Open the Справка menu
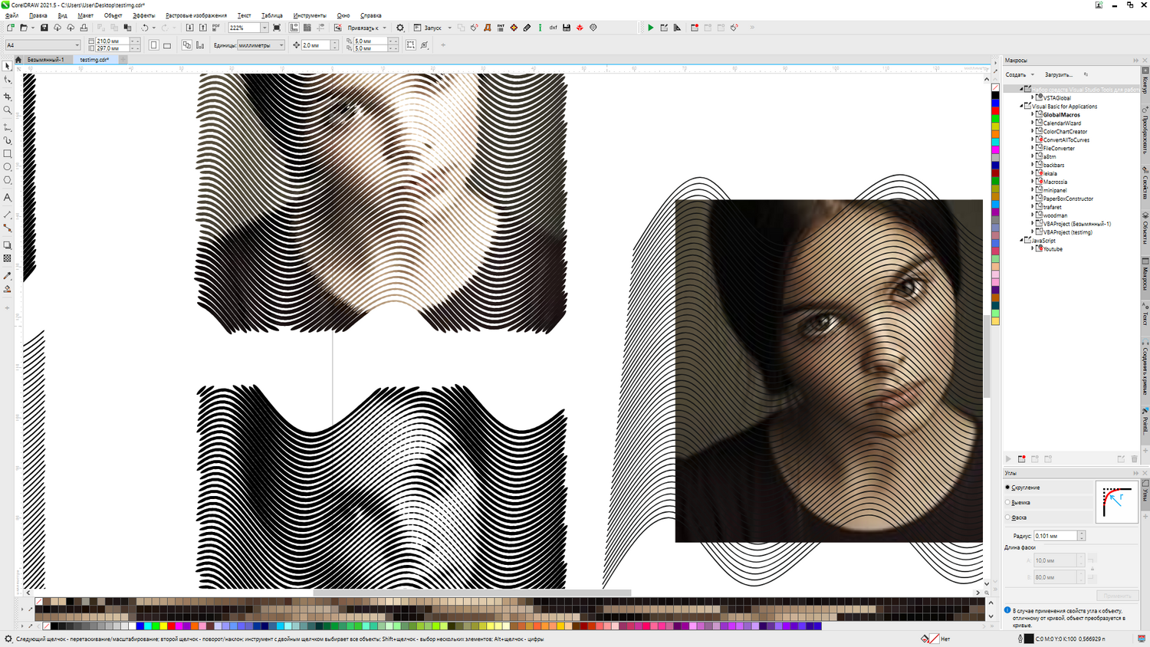The width and height of the screenshot is (1150, 647). (x=371, y=15)
